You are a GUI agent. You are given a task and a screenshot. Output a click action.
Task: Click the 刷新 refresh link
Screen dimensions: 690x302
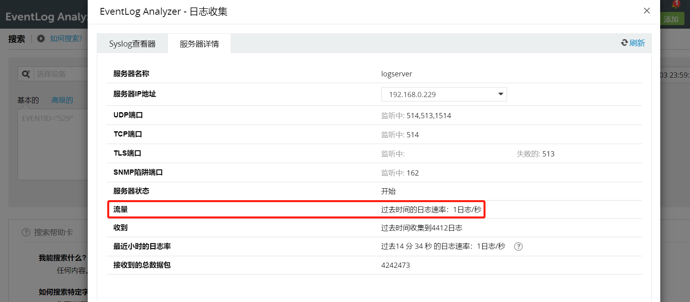pyautogui.click(x=637, y=43)
